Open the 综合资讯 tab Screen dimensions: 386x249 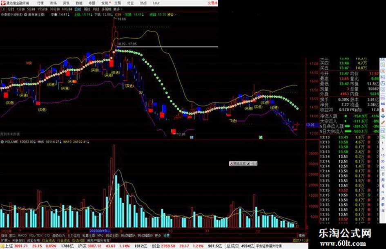pyautogui.click(x=49, y=240)
